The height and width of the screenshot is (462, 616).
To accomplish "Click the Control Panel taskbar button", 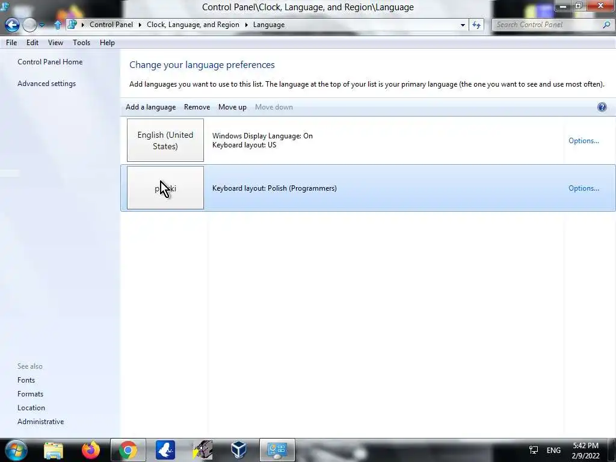I will coord(277,450).
